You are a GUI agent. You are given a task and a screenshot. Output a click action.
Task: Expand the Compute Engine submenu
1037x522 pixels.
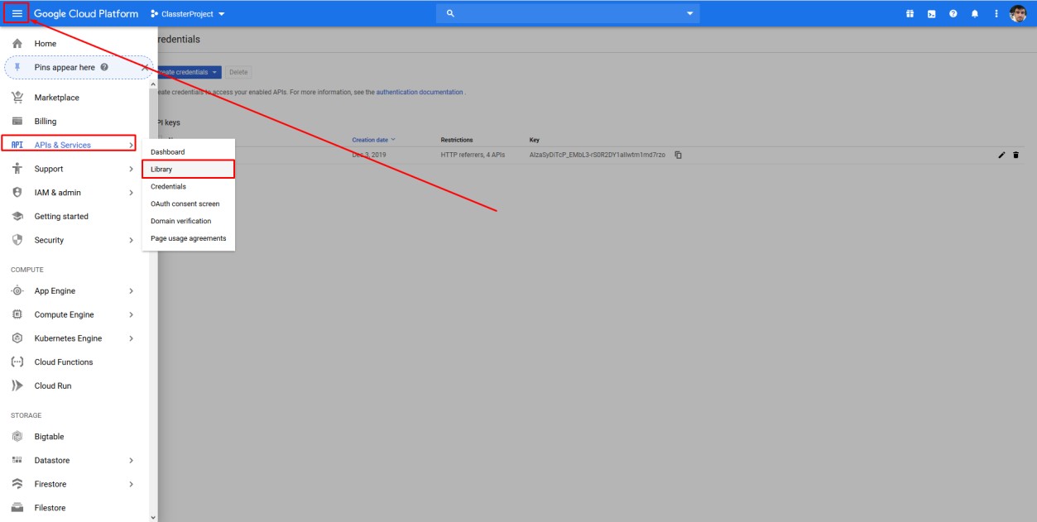click(131, 314)
